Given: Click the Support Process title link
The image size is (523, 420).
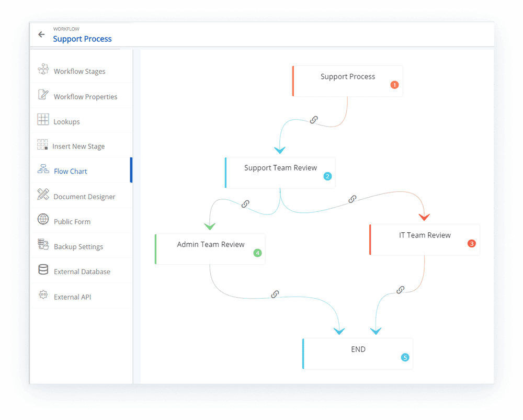Looking at the screenshot, I should coord(82,39).
